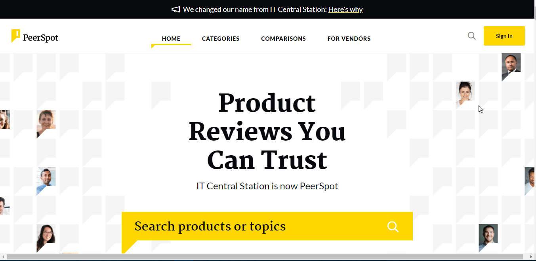Click "We changed our name from IT Central Station" text
This screenshot has width=536, height=261.
click(254, 10)
